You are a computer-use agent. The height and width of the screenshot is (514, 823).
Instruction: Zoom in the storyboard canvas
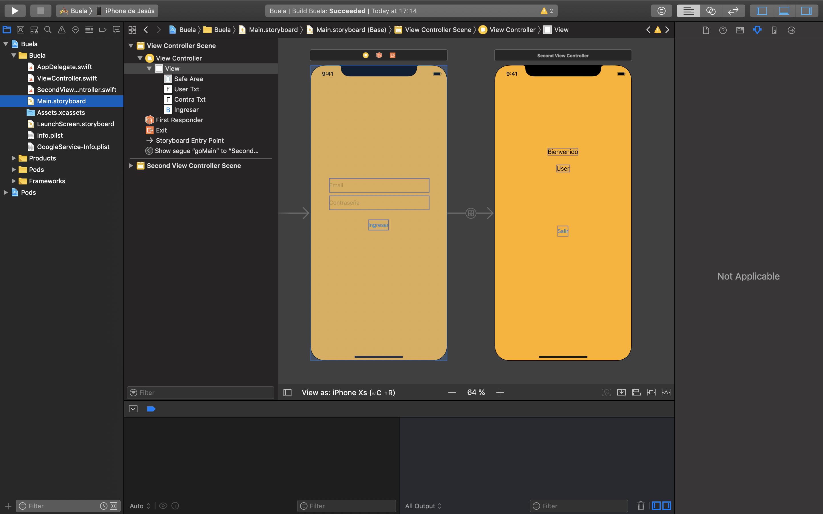click(500, 393)
